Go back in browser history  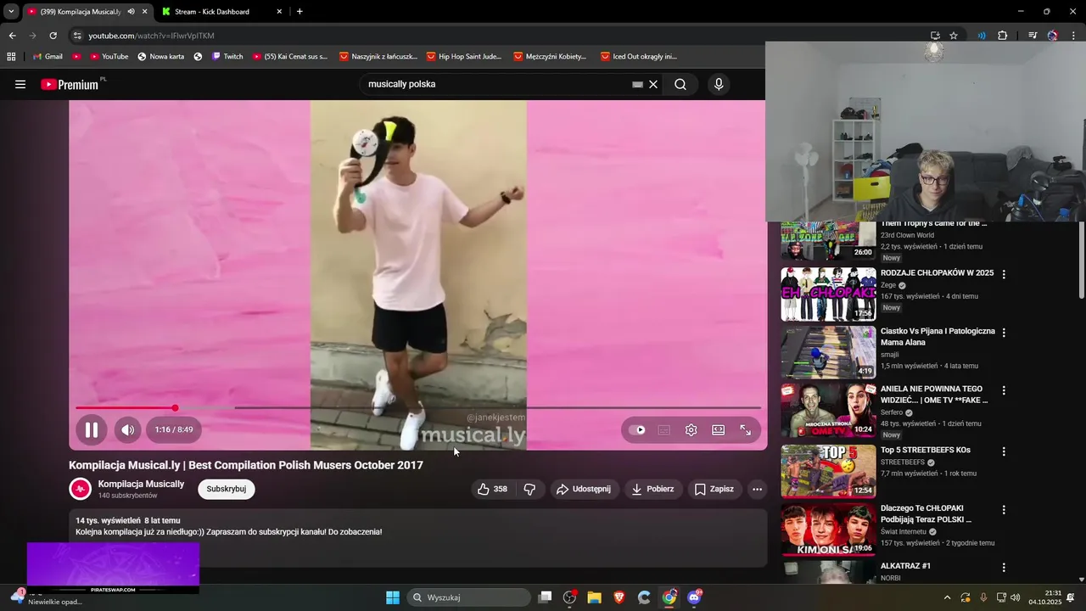pyautogui.click(x=12, y=36)
